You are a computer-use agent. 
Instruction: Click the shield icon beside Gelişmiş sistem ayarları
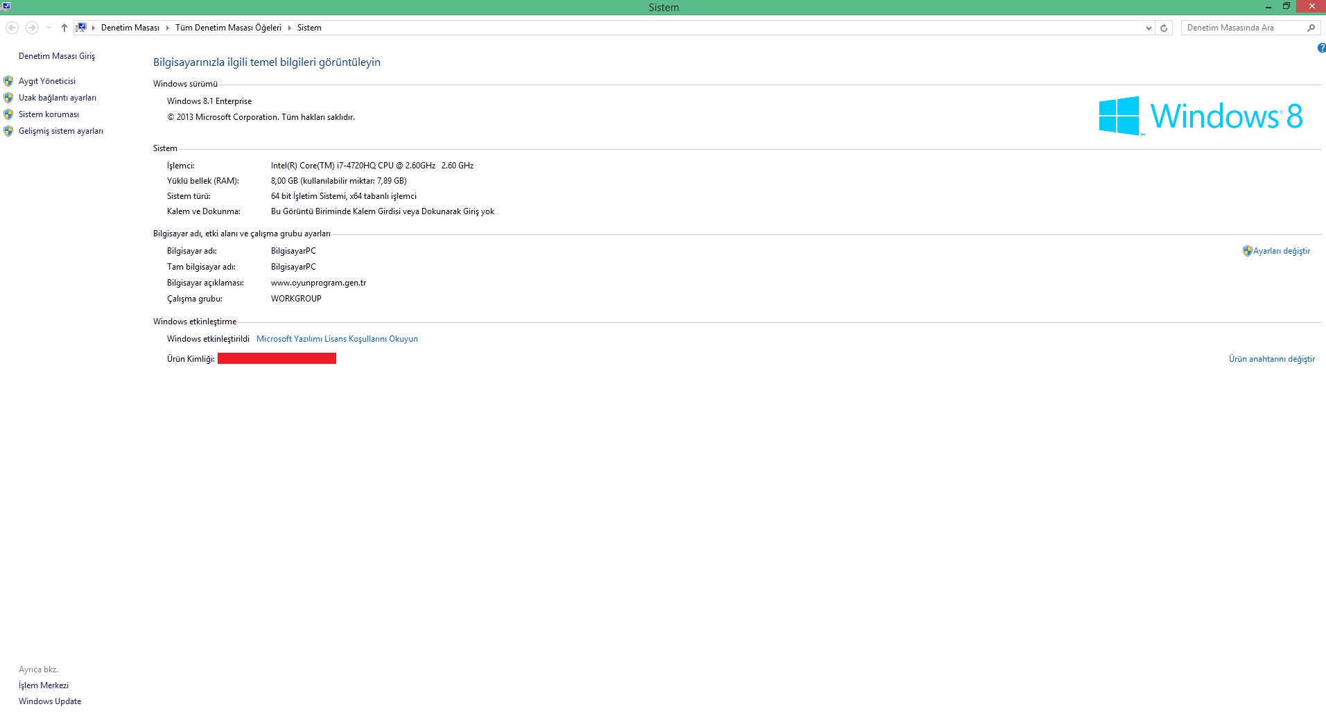click(x=8, y=131)
